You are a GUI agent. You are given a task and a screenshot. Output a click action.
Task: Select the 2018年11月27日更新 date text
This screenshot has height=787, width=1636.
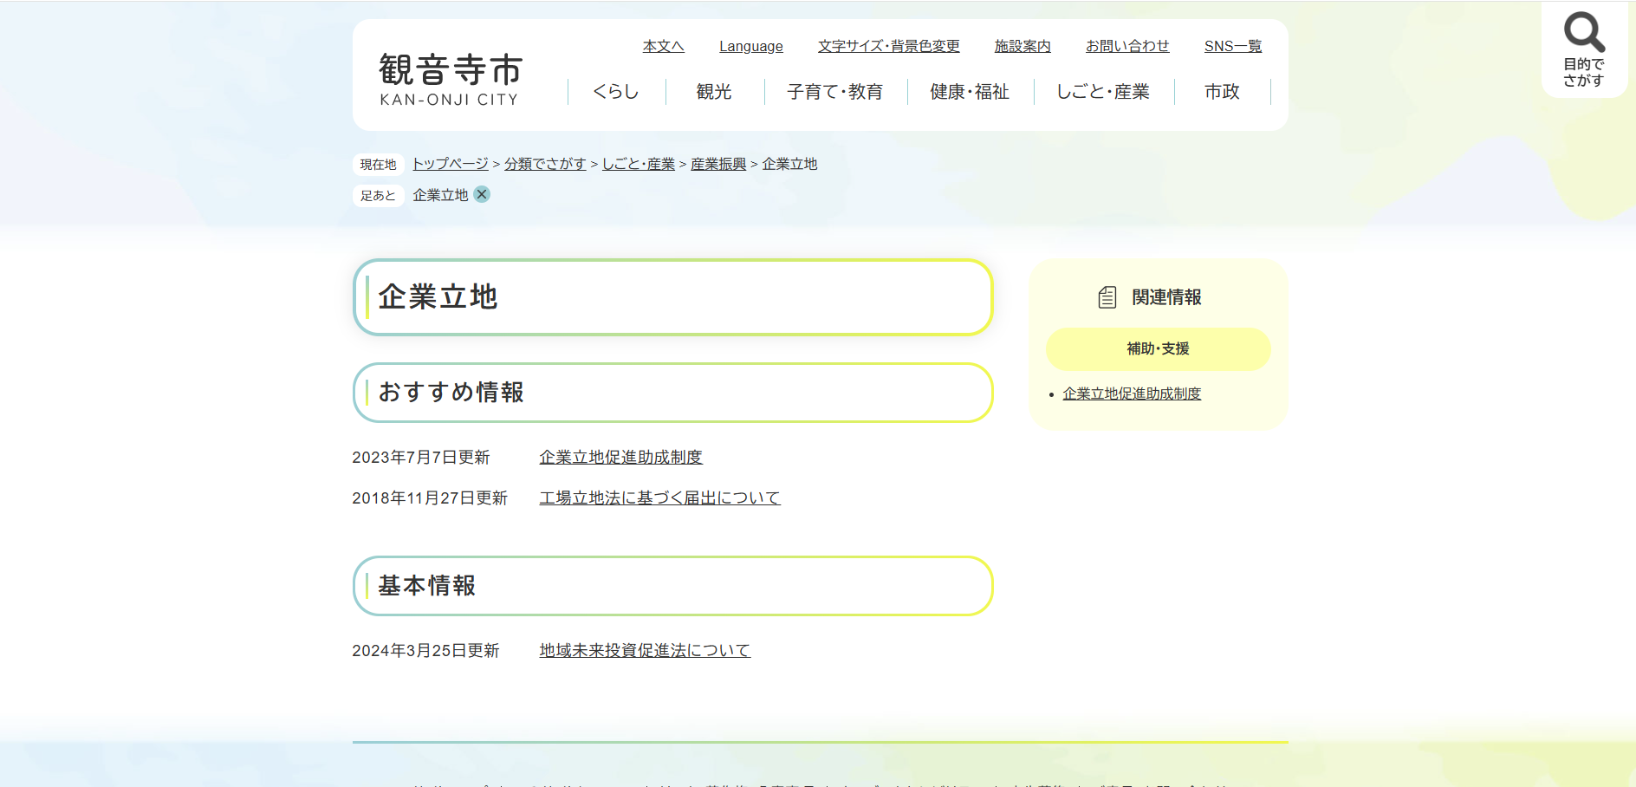[430, 498]
